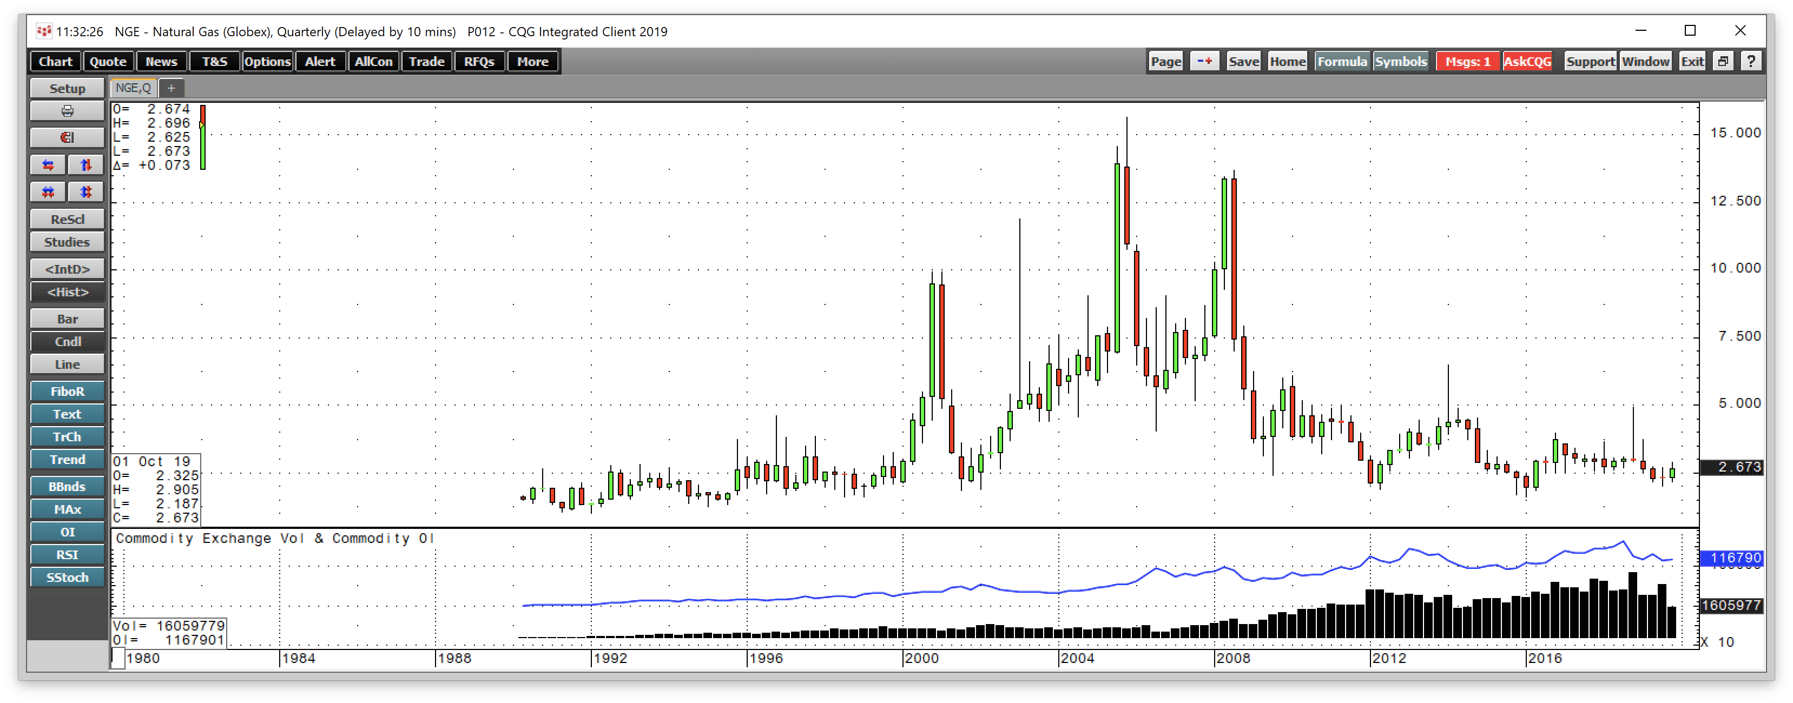This screenshot has height=703, width=1793.
Task: Open the Options toolbar tab
Action: click(x=267, y=61)
